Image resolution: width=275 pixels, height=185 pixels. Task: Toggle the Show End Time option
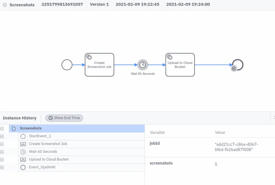tap(64, 118)
